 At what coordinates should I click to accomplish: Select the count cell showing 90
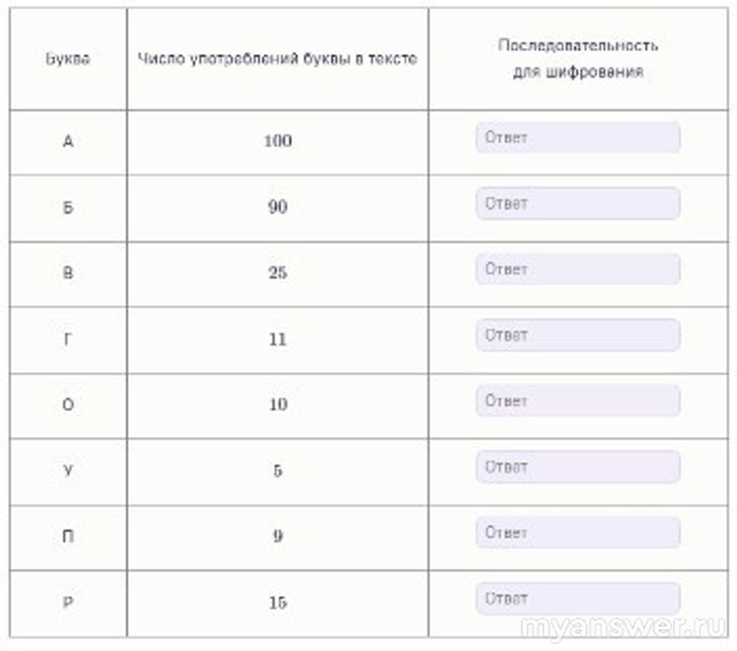point(277,208)
